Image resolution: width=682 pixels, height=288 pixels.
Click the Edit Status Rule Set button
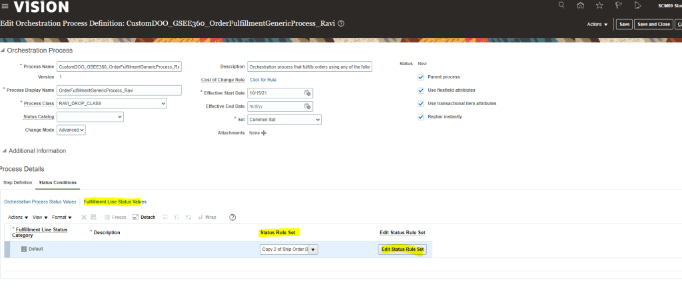(x=402, y=249)
